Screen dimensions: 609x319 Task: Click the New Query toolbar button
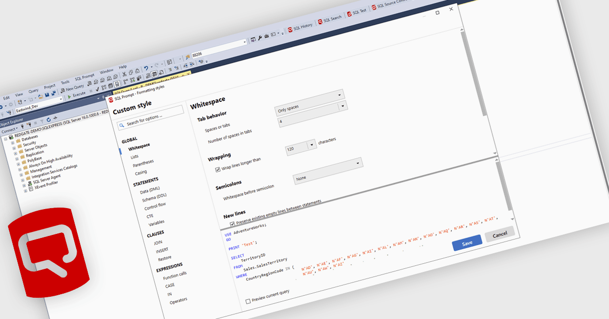72,89
